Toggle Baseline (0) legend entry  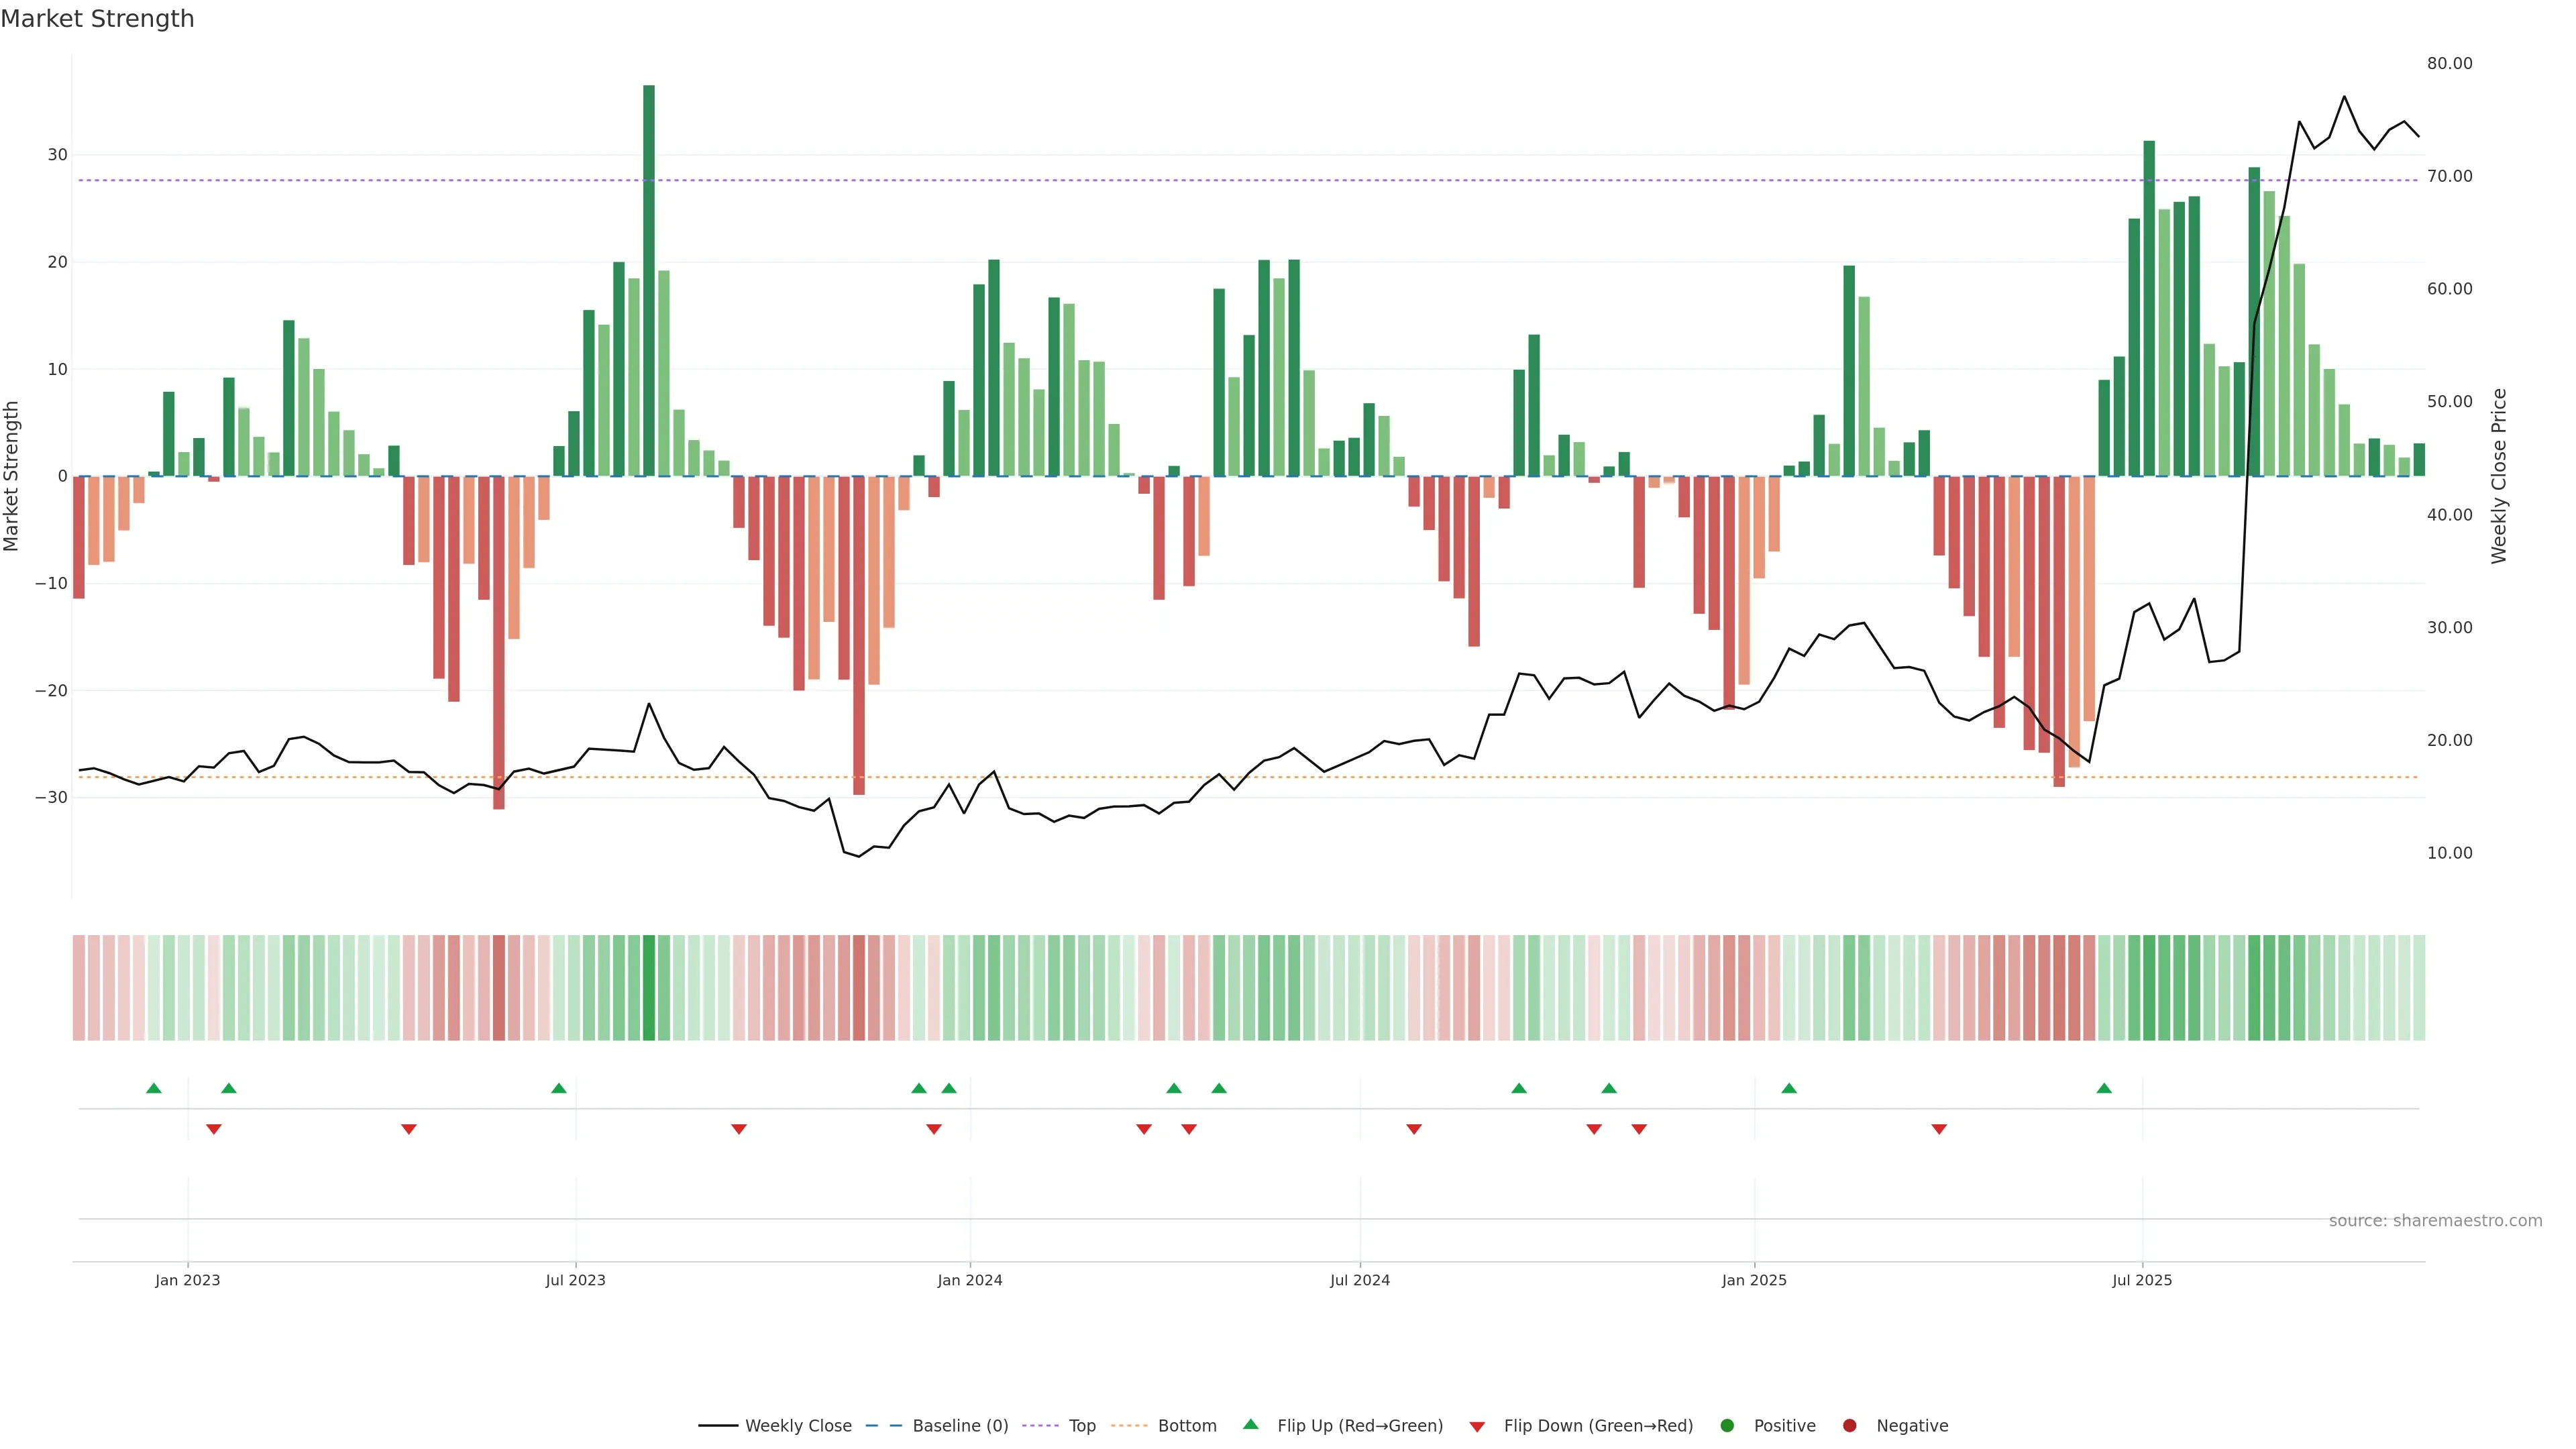[959, 1426]
